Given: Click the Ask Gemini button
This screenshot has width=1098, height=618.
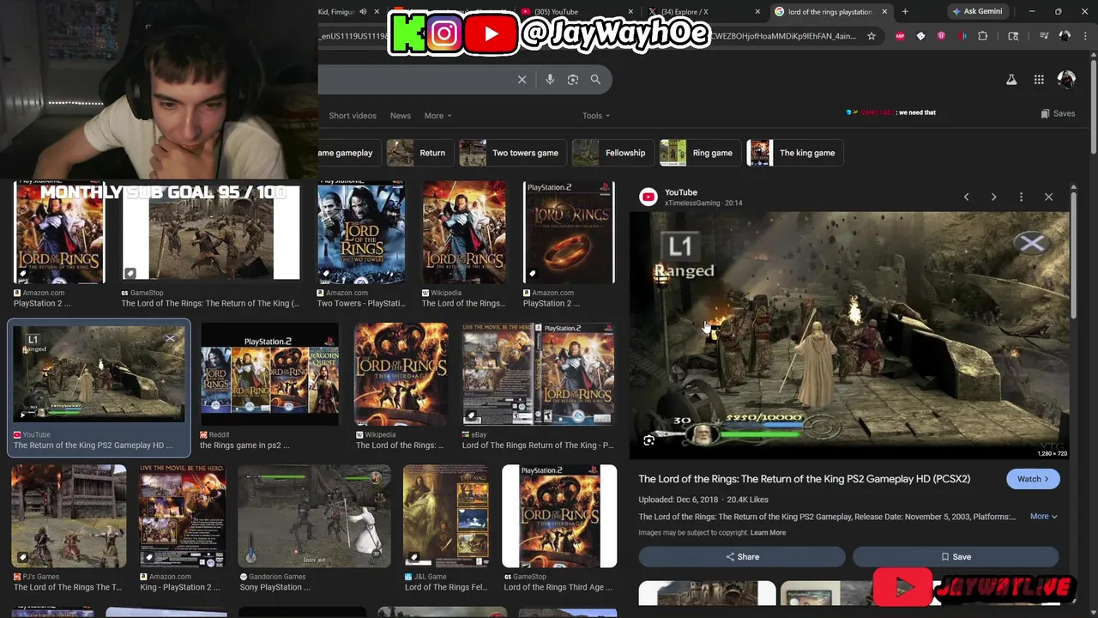Looking at the screenshot, I should [x=977, y=11].
